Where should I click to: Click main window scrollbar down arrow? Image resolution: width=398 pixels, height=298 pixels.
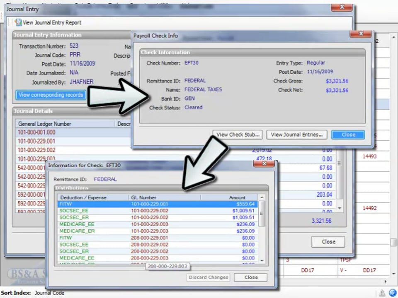click(x=394, y=274)
